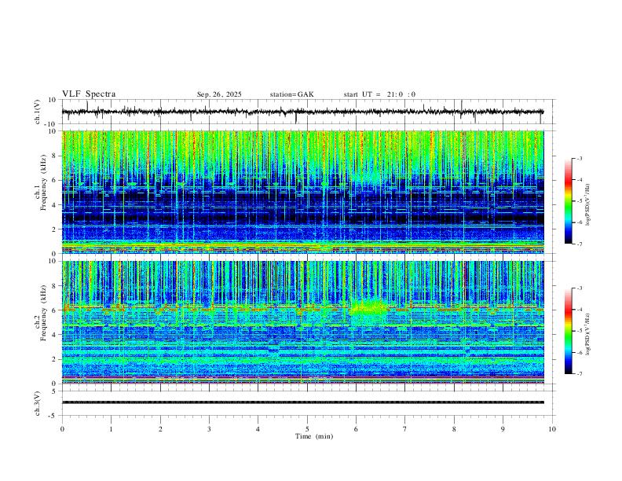Click time axis tick label '0'

point(62,429)
